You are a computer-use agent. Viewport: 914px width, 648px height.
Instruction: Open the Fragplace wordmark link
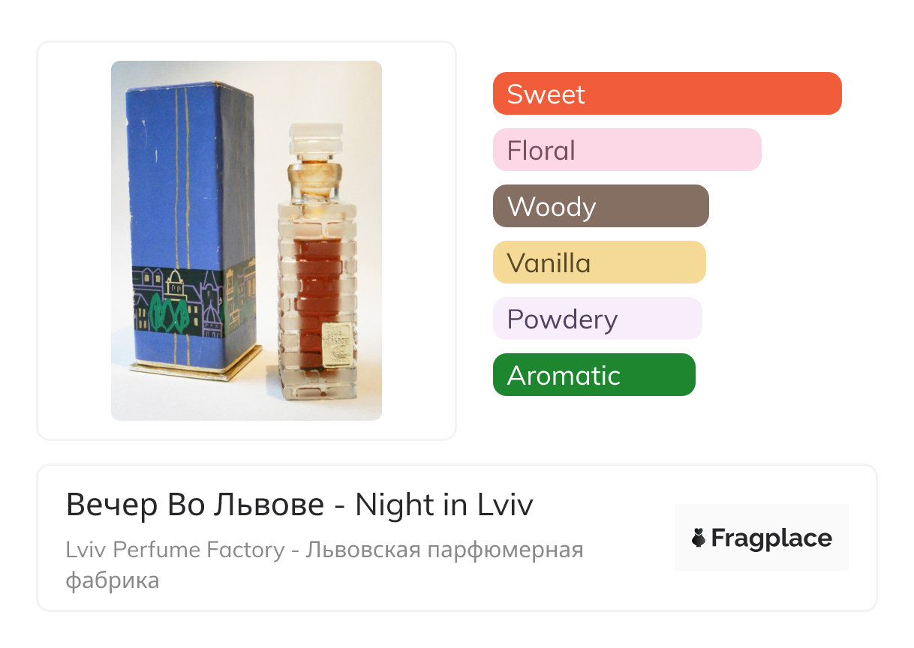[x=771, y=538]
